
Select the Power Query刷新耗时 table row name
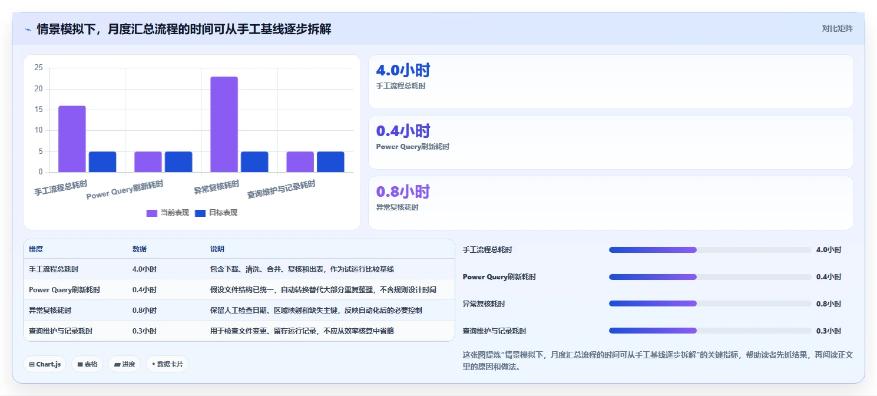(64, 290)
